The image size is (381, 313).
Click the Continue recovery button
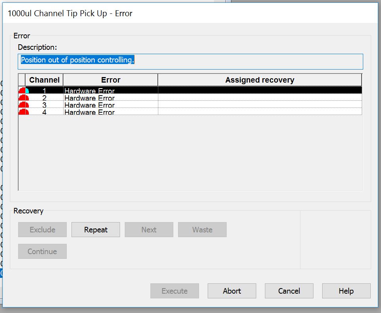pos(42,251)
